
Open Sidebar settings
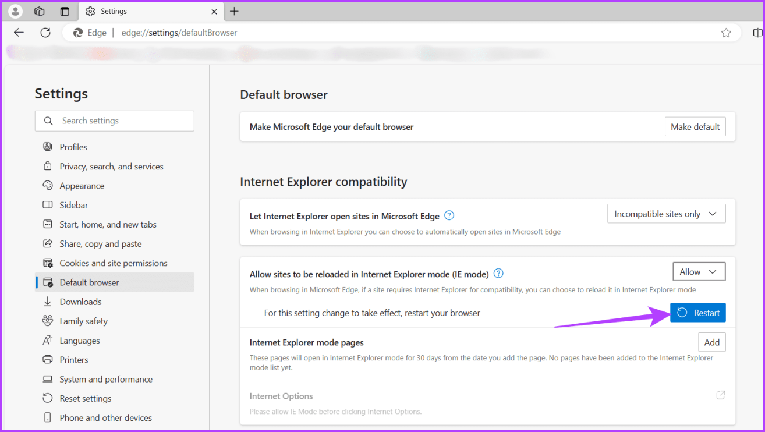(115, 205)
